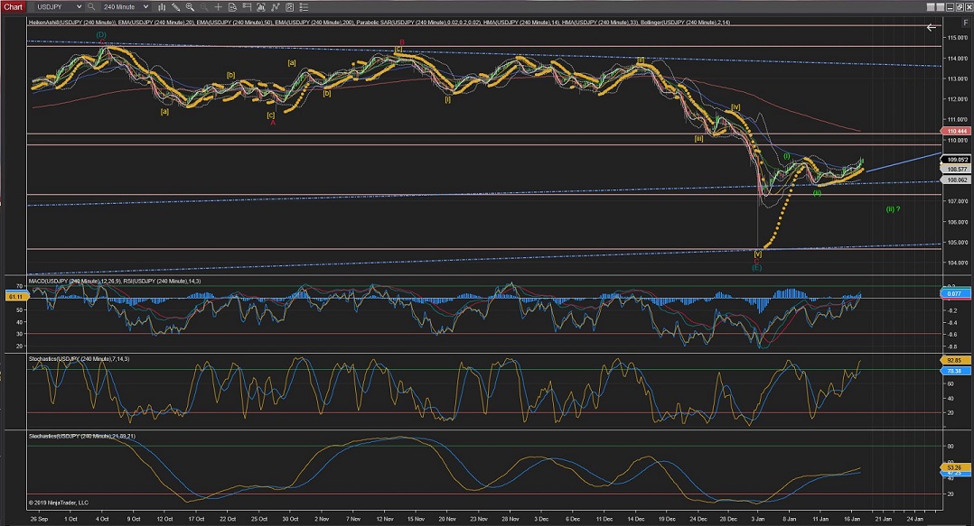Click the 12 Nov date label

385,519
